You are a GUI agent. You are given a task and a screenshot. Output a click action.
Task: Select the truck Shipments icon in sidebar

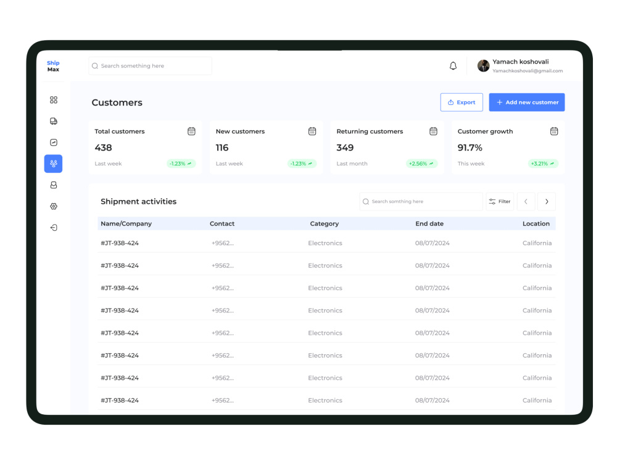(54, 121)
